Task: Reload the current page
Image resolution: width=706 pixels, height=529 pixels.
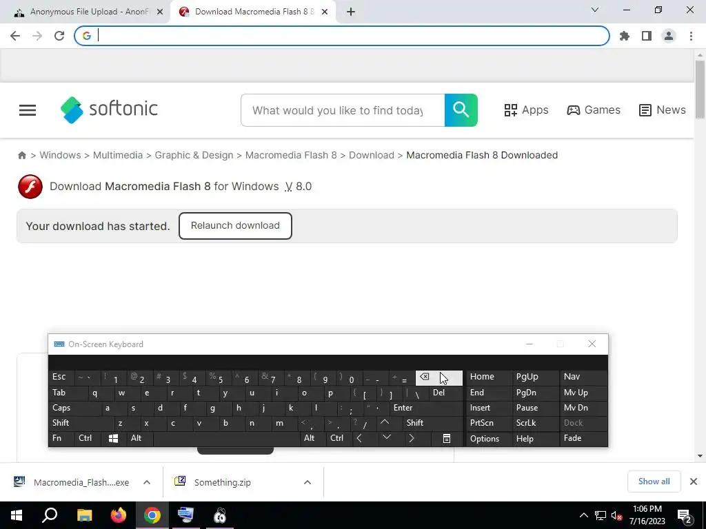Action: [x=59, y=36]
